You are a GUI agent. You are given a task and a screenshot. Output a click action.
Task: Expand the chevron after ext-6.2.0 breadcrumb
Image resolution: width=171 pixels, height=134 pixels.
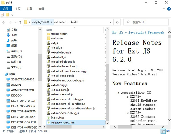pos(68,22)
